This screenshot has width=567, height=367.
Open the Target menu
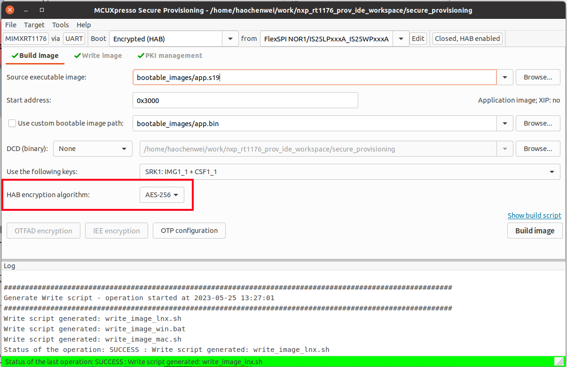34,25
